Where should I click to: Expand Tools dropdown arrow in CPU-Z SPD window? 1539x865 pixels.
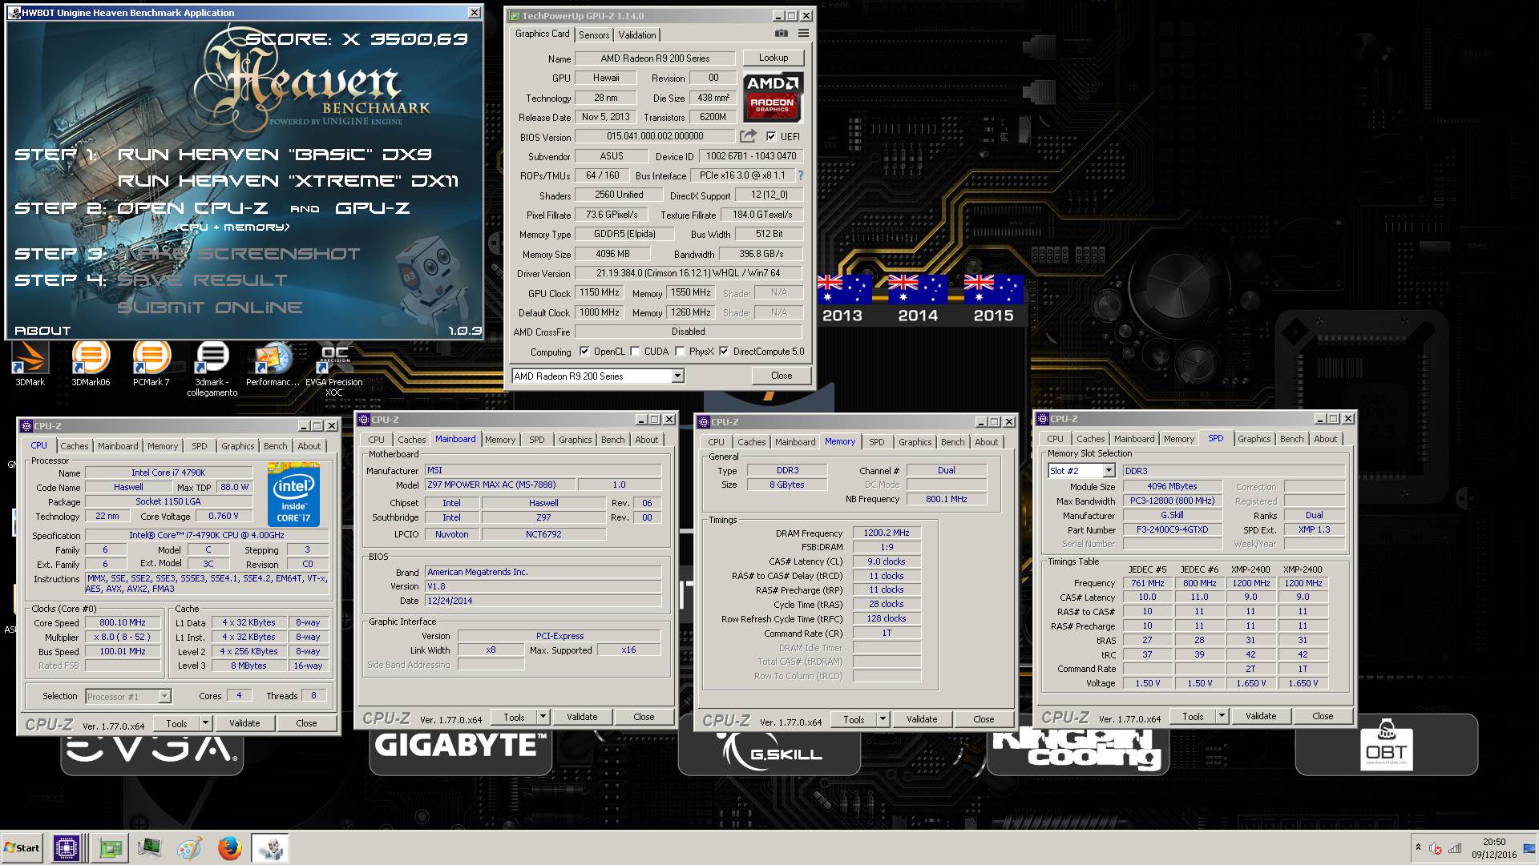pyautogui.click(x=1222, y=716)
